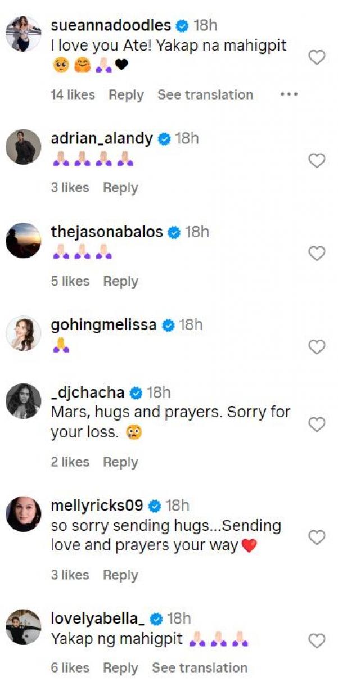The height and width of the screenshot is (686, 338).
Task: Like adrian_alandy's comment with the heart
Action: click(x=317, y=161)
